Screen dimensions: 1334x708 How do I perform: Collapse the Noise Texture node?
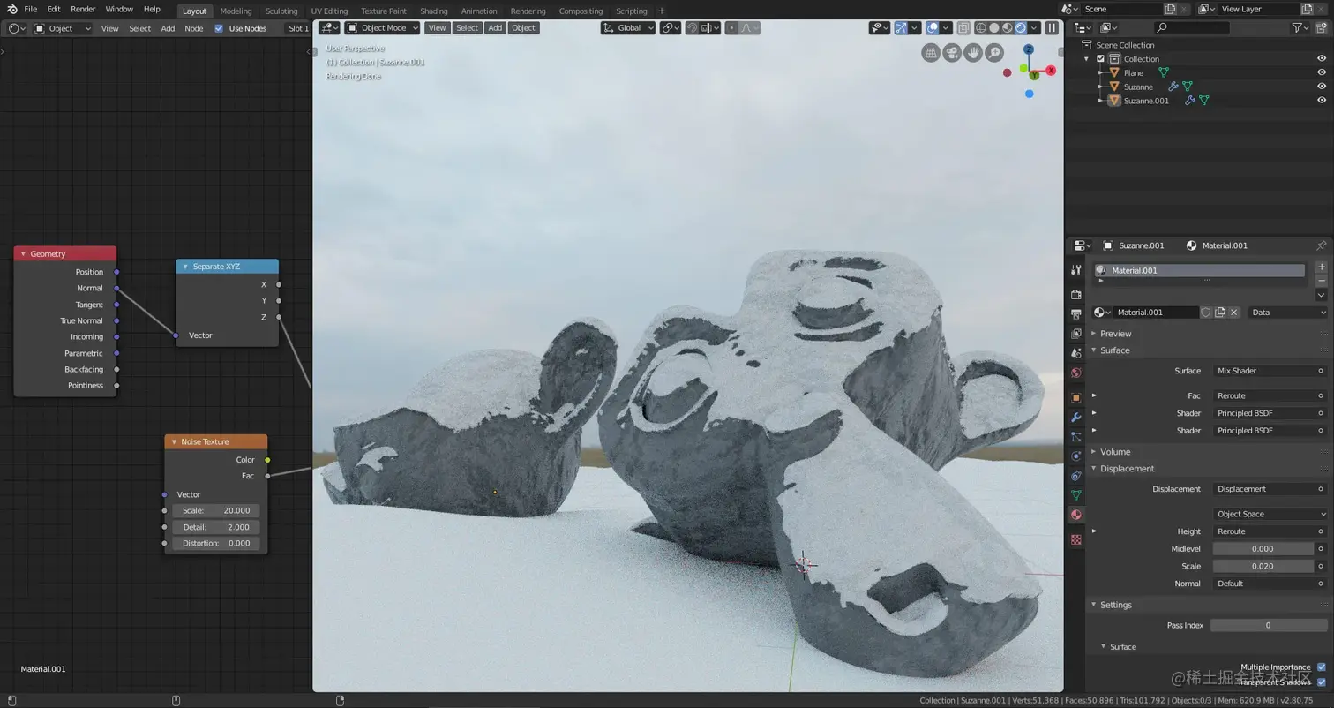174,441
